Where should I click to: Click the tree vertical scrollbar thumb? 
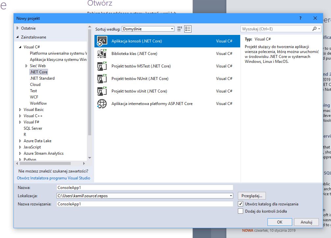89,82
